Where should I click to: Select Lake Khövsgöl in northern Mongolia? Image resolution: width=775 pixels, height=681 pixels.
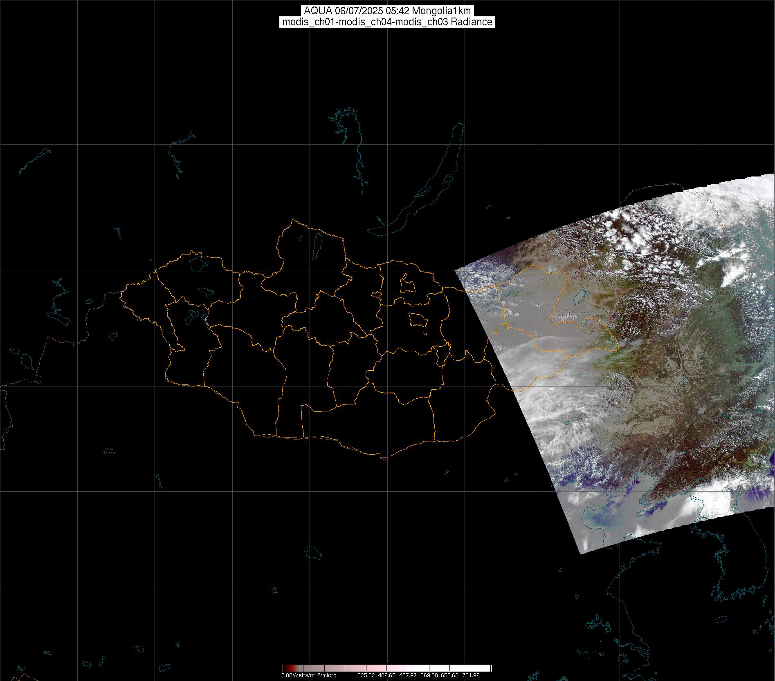[x=317, y=243]
